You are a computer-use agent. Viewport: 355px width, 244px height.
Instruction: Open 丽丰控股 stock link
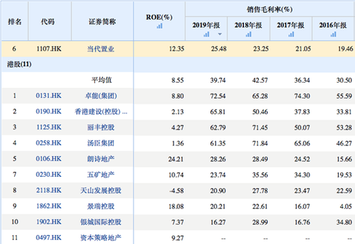coord(101,127)
